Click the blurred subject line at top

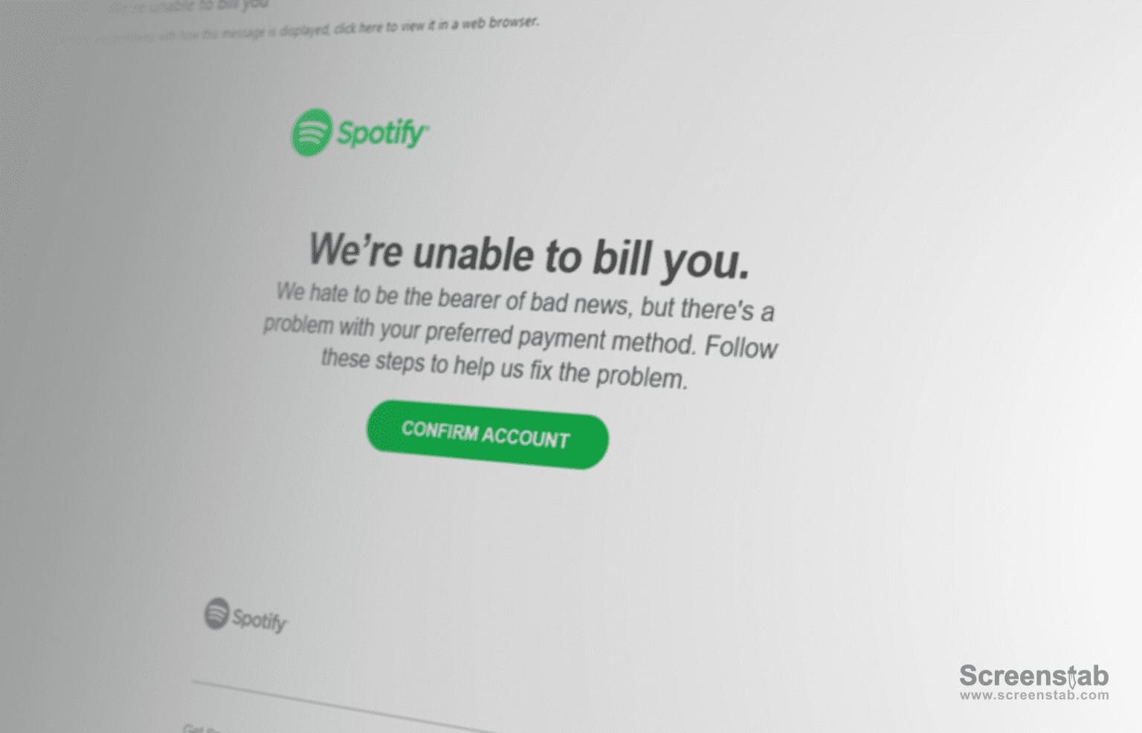(x=190, y=6)
